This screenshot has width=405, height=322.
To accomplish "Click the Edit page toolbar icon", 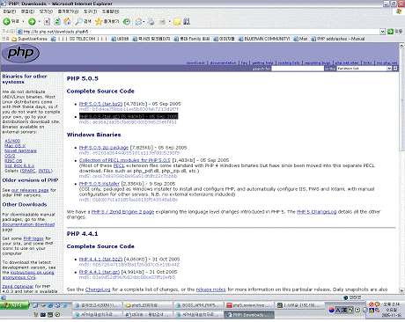I will coord(162,21).
